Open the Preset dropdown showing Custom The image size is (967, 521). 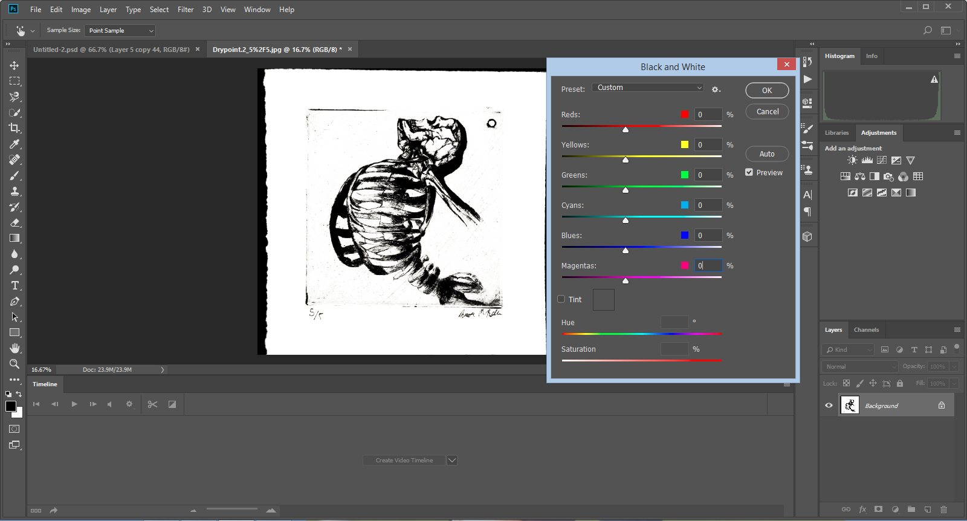[x=648, y=88]
